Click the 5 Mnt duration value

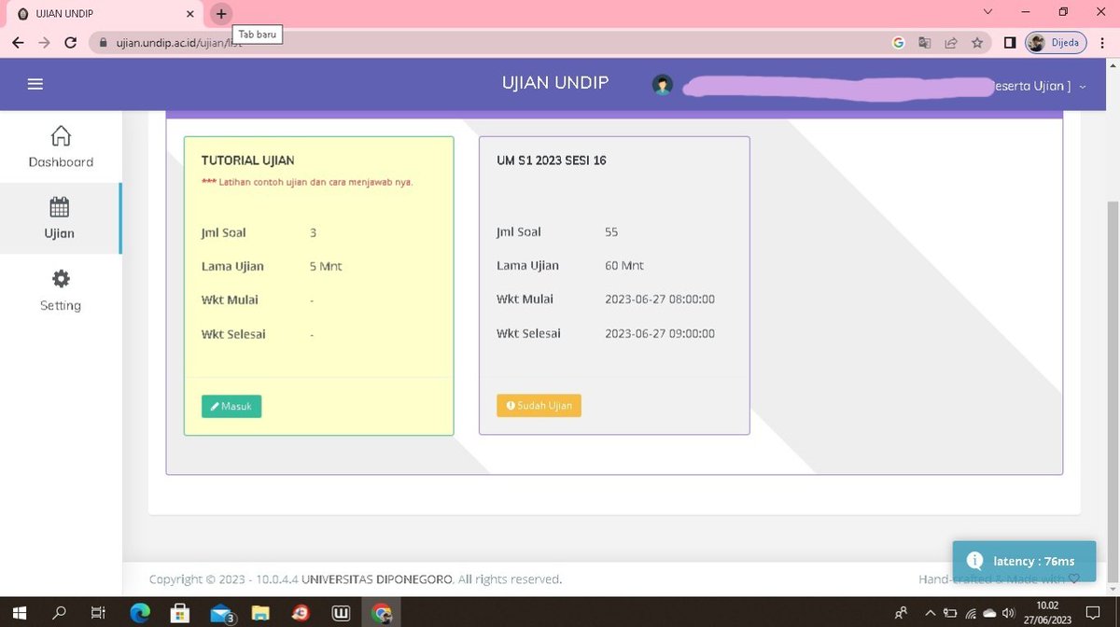326,267
